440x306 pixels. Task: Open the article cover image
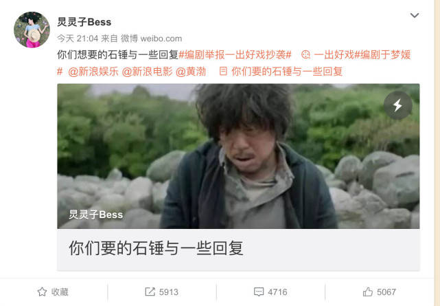[x=238, y=156]
